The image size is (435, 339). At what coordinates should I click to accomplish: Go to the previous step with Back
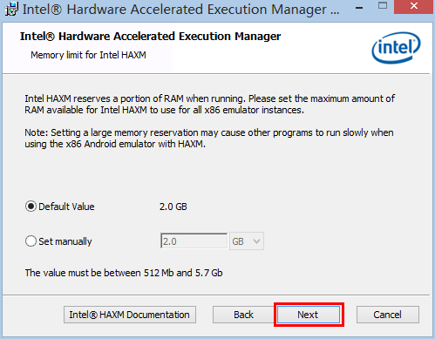coord(243,315)
